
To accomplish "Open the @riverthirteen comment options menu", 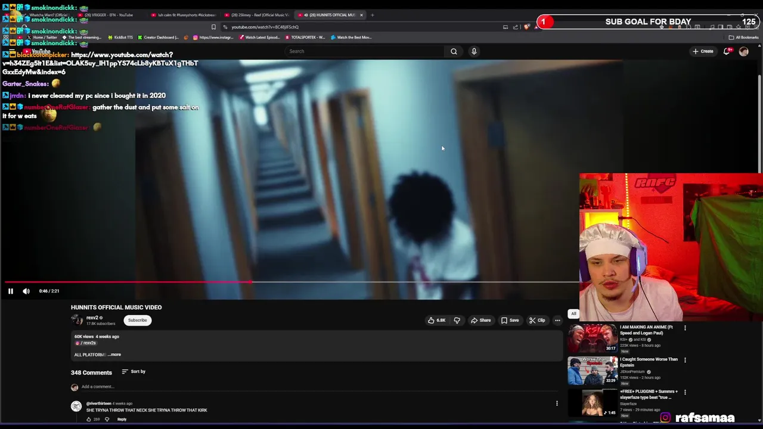I will point(557,403).
